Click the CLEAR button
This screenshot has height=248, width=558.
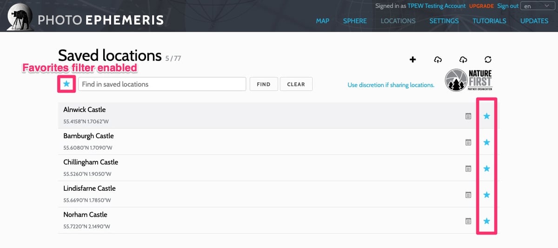click(x=296, y=84)
